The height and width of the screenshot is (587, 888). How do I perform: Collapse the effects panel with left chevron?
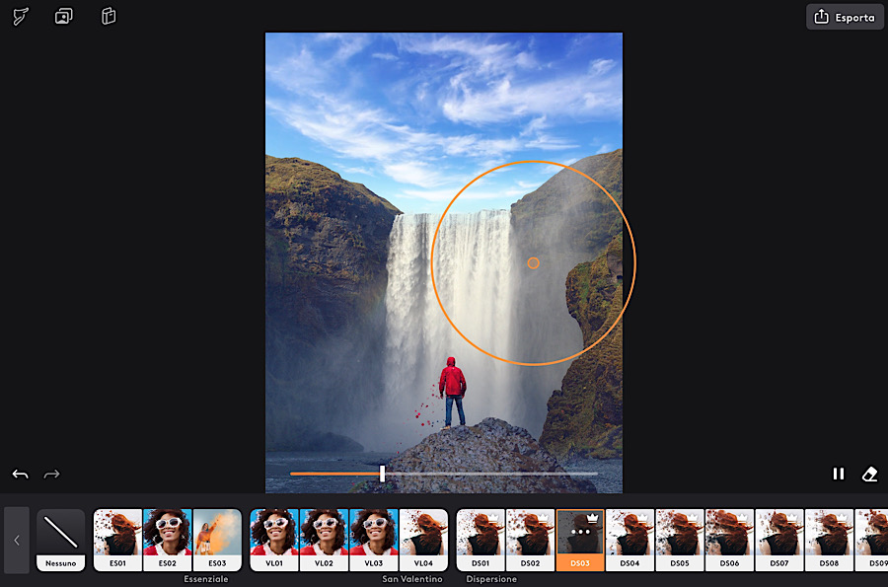tap(17, 540)
